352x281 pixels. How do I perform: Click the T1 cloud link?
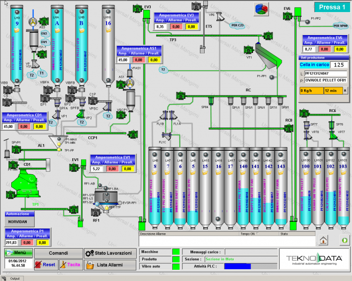[41, 73]
